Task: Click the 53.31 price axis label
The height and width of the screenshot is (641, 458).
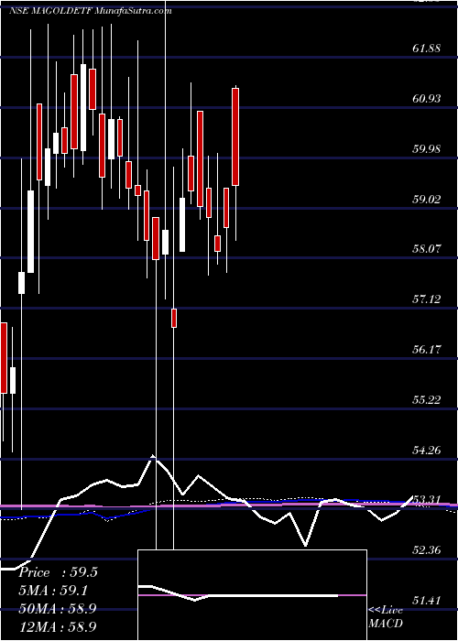Action: point(426,499)
